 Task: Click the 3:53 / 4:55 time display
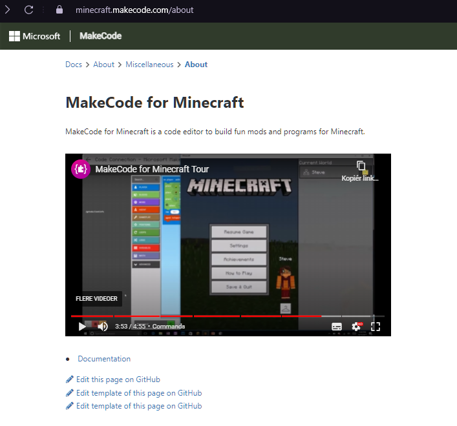(130, 327)
